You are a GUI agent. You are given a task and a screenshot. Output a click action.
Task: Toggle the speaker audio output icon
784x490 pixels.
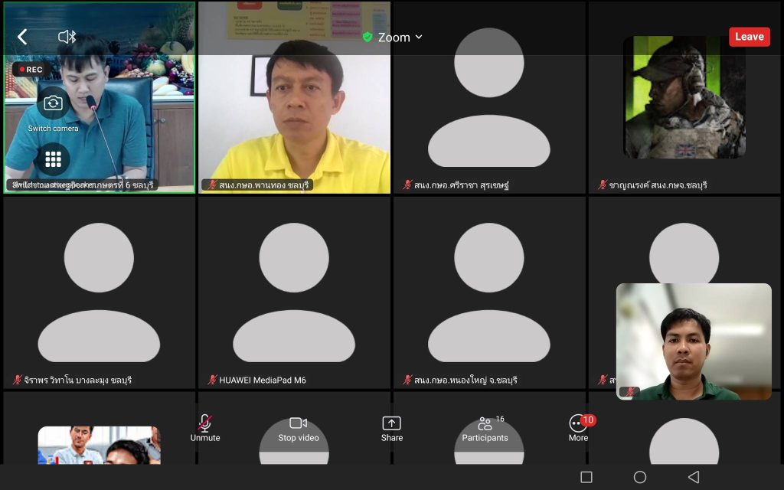coord(67,37)
